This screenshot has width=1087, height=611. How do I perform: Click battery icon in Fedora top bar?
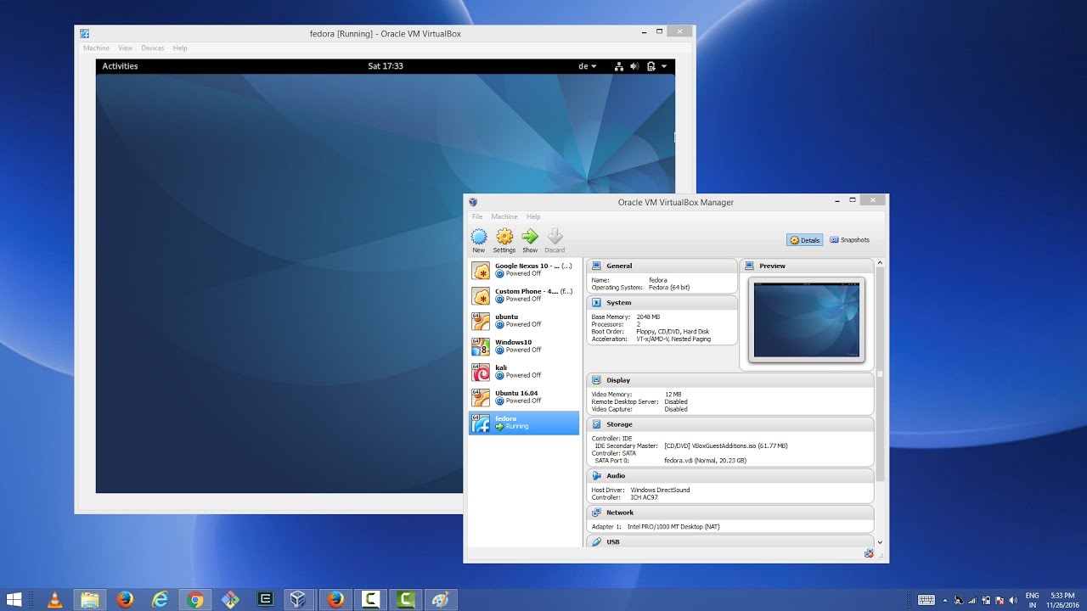tap(651, 66)
